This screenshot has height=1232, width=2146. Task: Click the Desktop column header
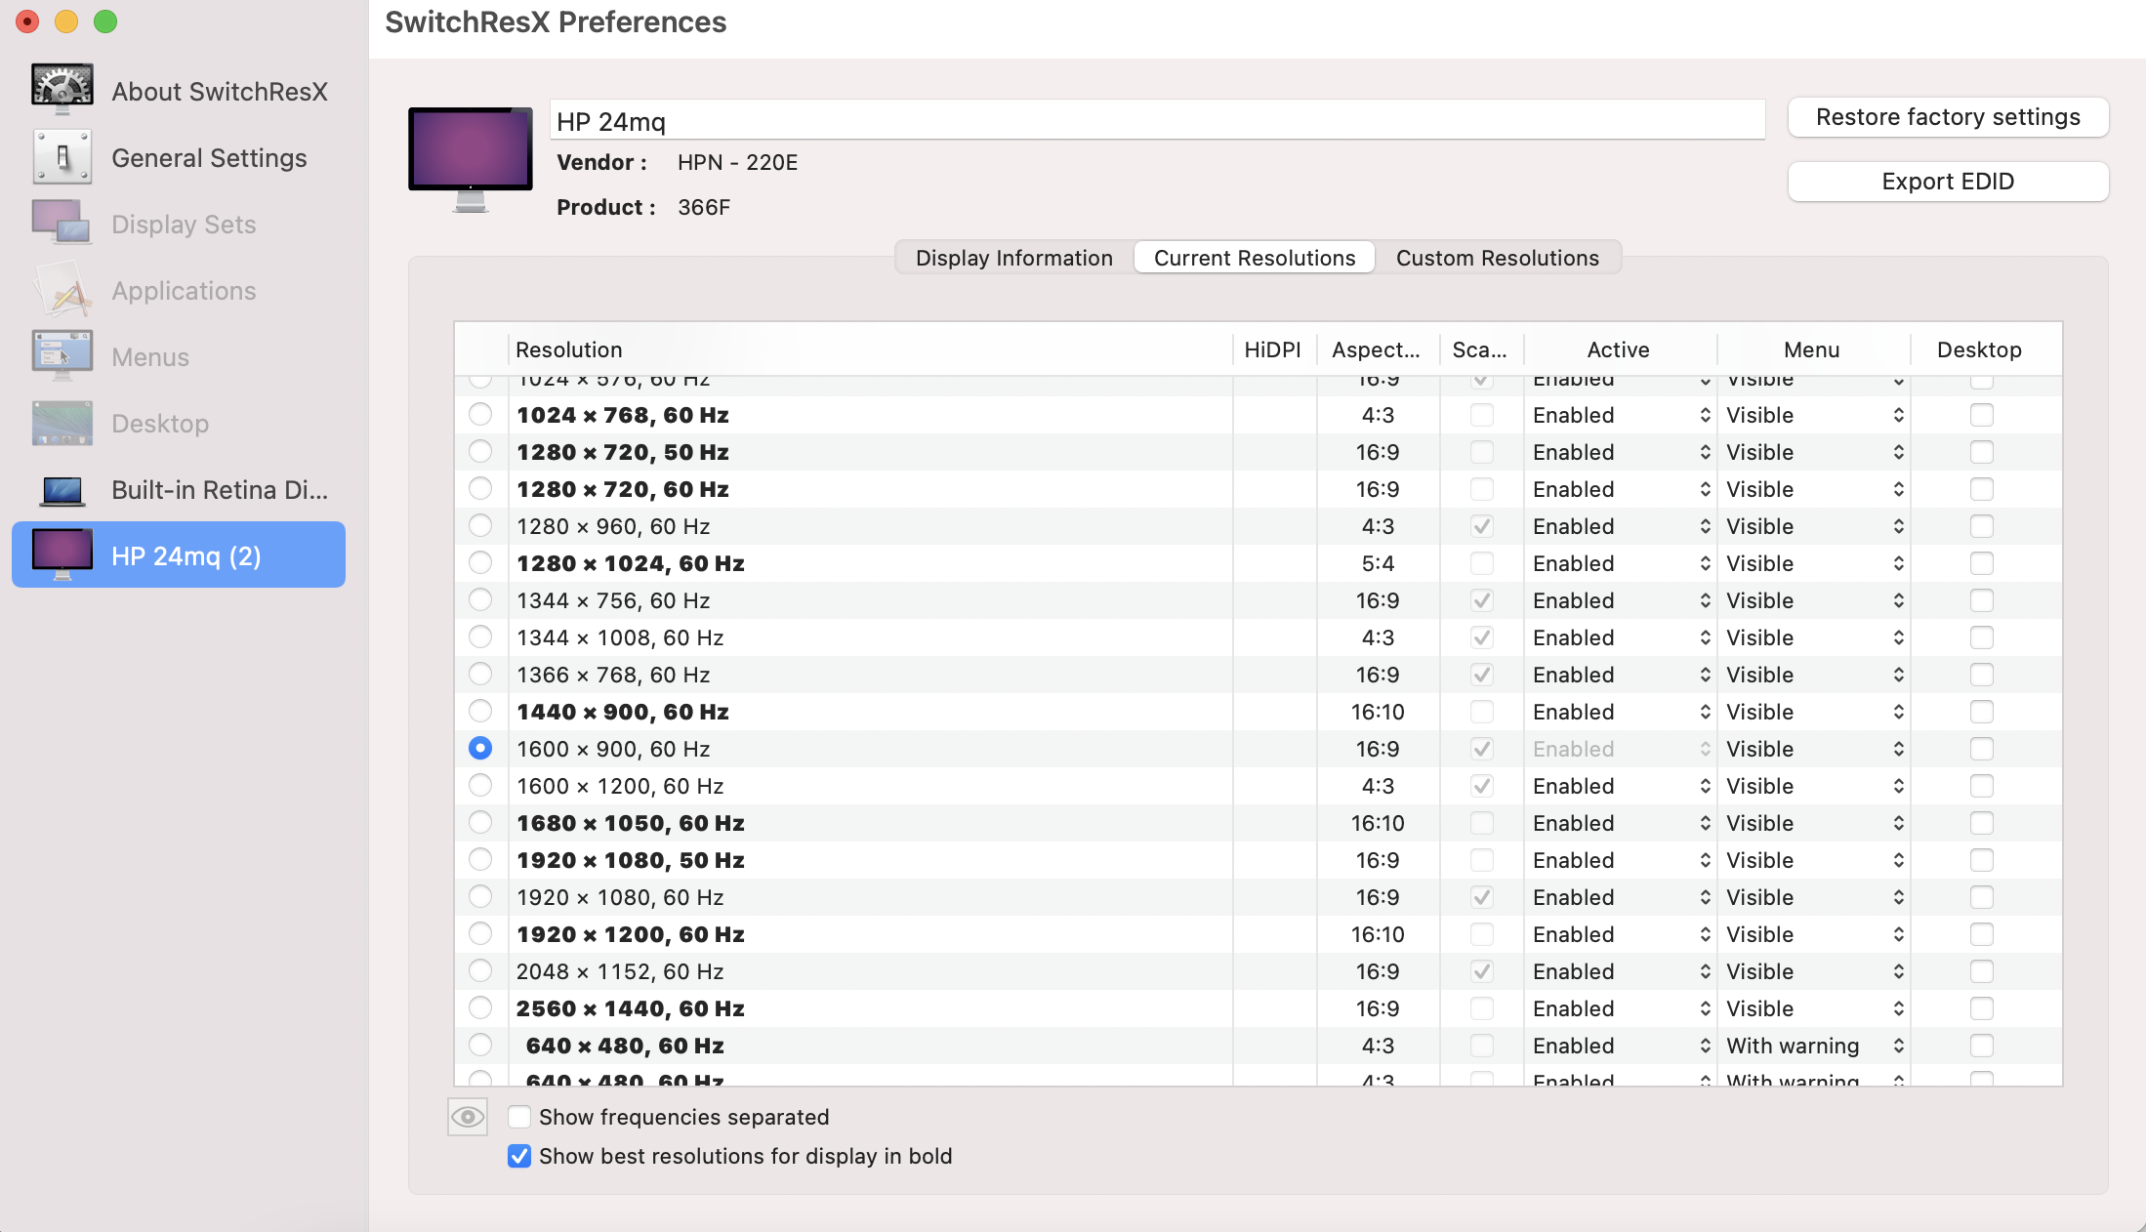(x=1980, y=349)
